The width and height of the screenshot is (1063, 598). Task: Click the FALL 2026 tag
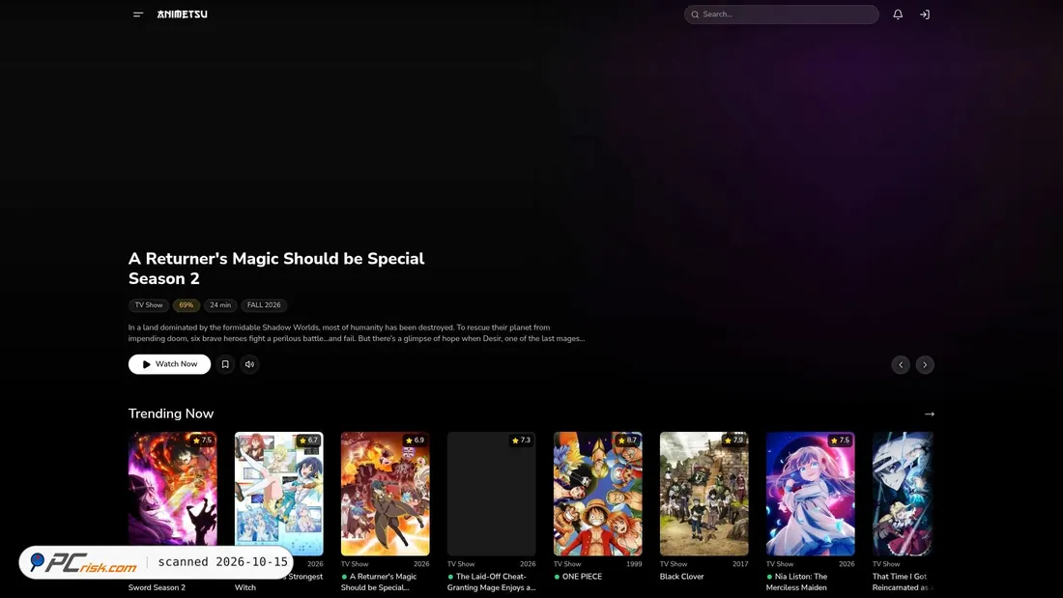[264, 305]
